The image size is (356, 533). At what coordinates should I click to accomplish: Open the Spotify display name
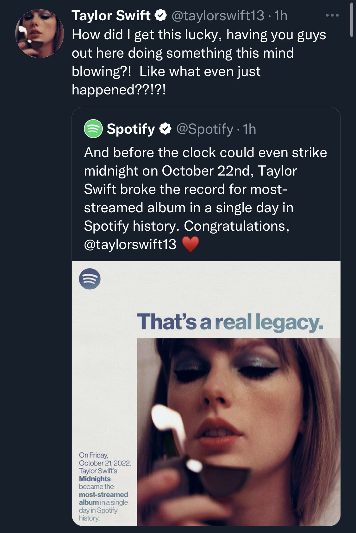(x=131, y=129)
